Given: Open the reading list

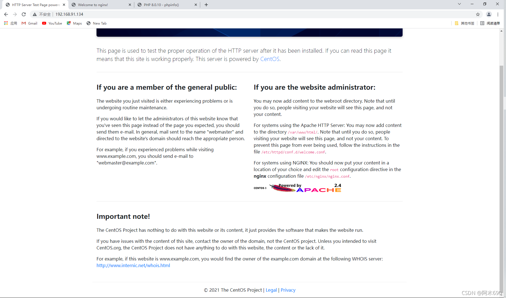Looking at the screenshot, I should click(x=490, y=23).
